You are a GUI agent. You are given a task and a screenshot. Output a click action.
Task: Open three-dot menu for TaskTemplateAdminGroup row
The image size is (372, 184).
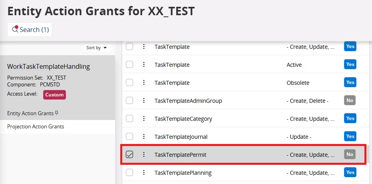pyautogui.click(x=143, y=100)
